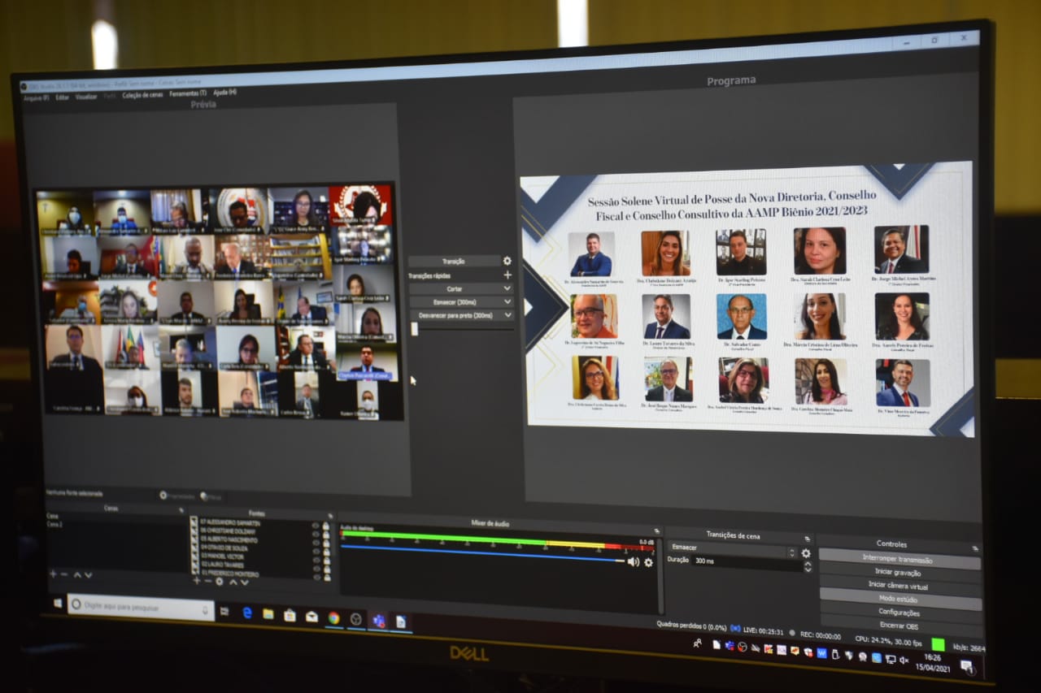Open source properties gear in the Fontes panel

(x=219, y=581)
